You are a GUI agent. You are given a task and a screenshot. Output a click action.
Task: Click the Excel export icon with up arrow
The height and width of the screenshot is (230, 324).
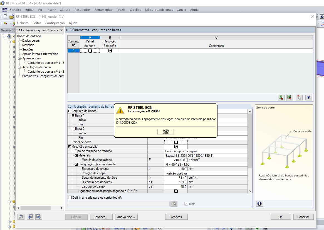(x=281, y=97)
